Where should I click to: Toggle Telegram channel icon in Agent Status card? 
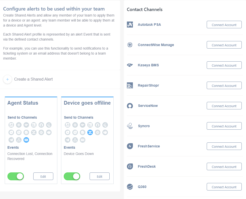click(x=11, y=140)
